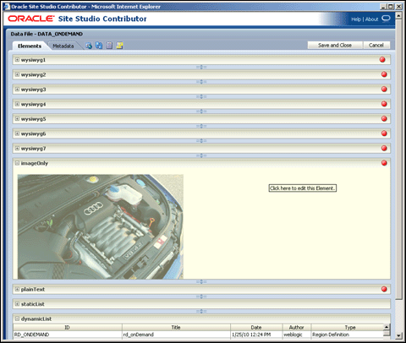Screen dimensions: 406x343
Task: Click the splitter handle below wysiwyg5
Action: pos(201,126)
